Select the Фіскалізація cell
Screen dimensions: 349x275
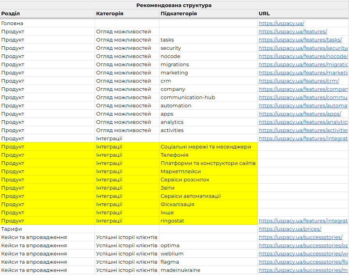[208, 204]
